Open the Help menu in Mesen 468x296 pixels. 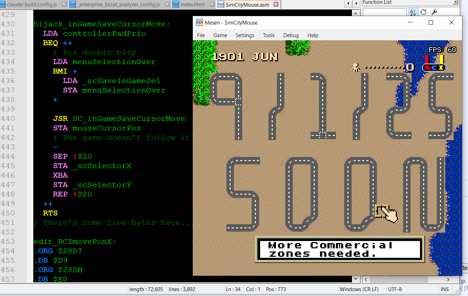click(x=313, y=35)
